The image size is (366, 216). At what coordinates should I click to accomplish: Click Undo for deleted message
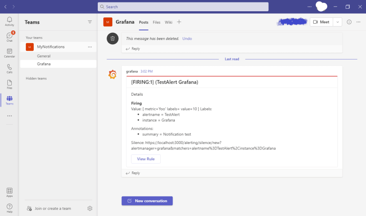click(187, 39)
